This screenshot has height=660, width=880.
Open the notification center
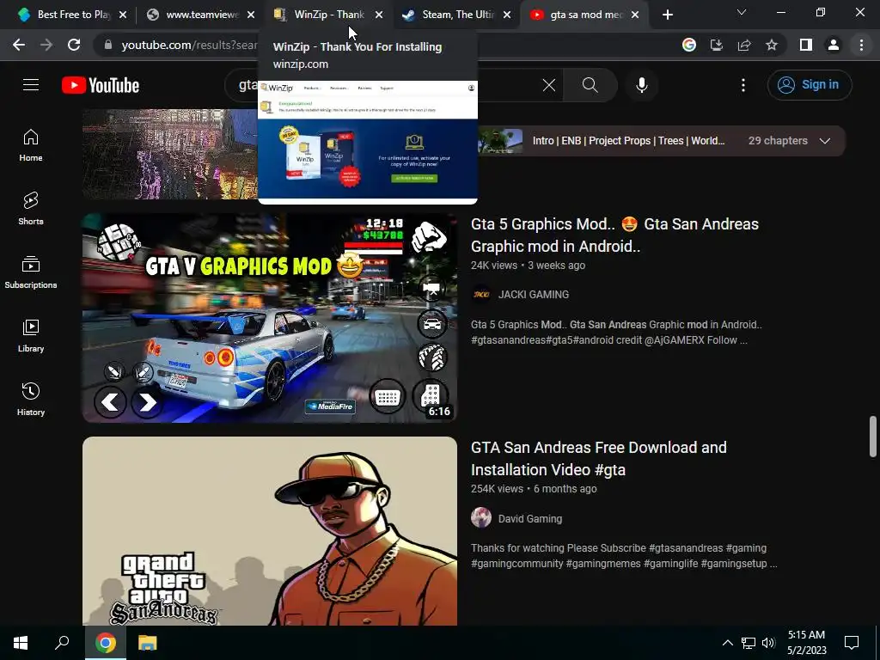coord(852,643)
